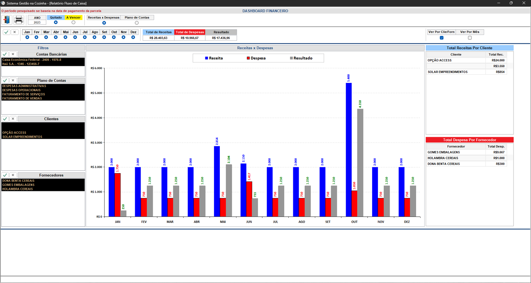Select FATURAMENTO DE VENDAS in the filter list

pos(43,98)
